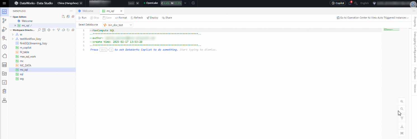The image size is (417, 139).
Task: Run the mc_sql script
Action: pyautogui.click(x=83, y=18)
